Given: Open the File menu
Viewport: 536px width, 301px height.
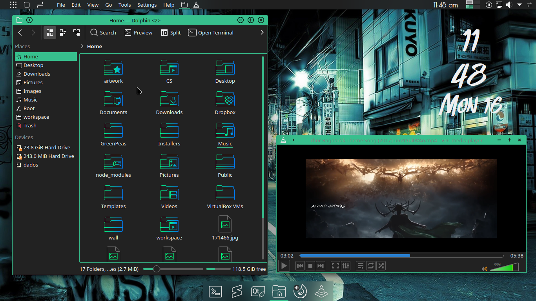Looking at the screenshot, I should pos(61,5).
